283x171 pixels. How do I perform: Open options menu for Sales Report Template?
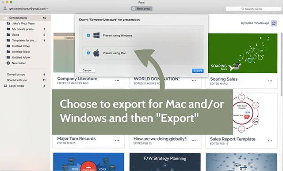click(x=270, y=141)
